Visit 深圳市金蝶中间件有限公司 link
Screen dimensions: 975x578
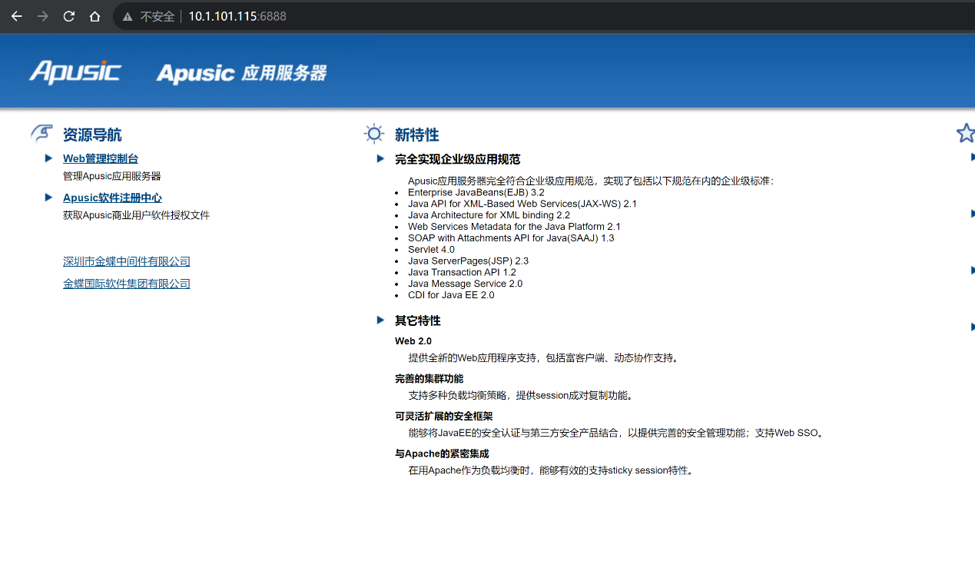pyautogui.click(x=127, y=261)
